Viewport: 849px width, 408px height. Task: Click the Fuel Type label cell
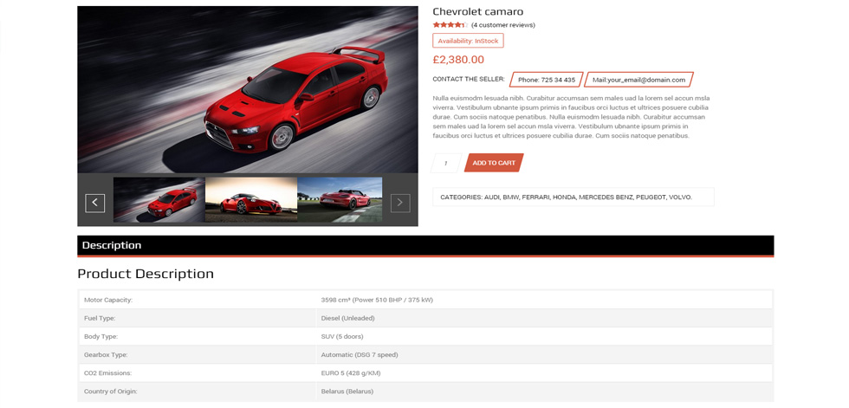pos(198,318)
